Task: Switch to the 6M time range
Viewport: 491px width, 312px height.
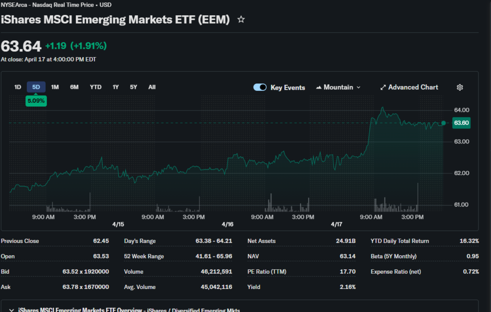Action: pos(74,87)
